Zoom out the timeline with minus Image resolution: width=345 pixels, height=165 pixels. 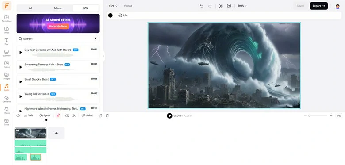click(x=305, y=116)
